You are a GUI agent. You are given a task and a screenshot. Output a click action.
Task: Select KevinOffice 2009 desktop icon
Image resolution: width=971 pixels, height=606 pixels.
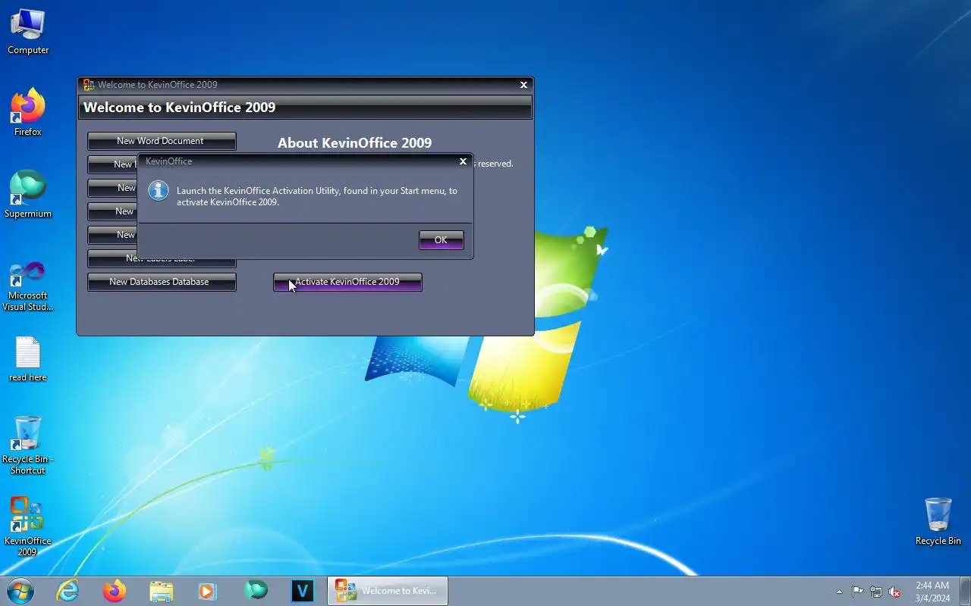[x=28, y=526]
